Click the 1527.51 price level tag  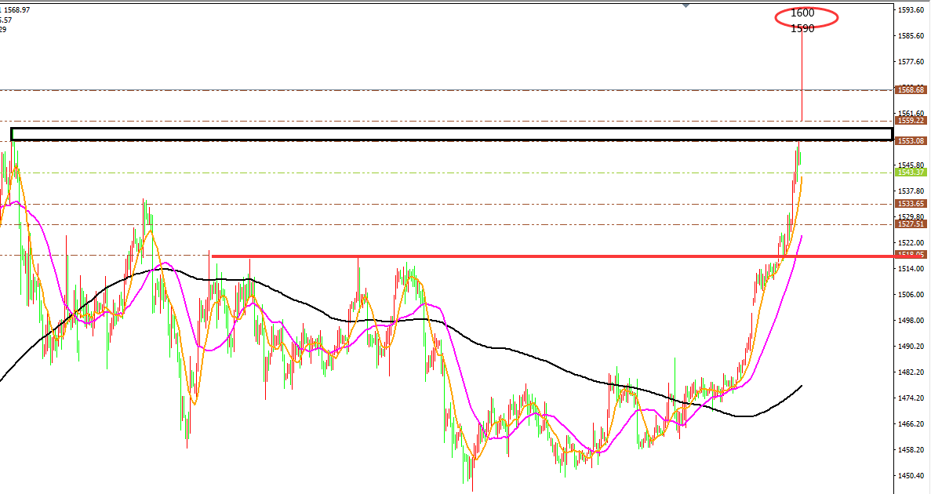tap(911, 223)
